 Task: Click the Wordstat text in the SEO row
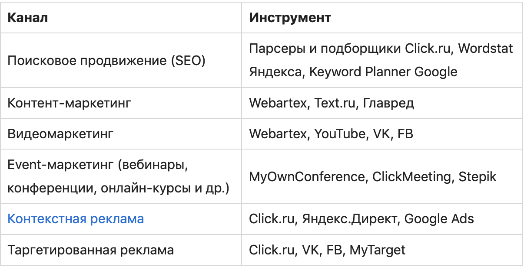pyautogui.click(x=486, y=49)
